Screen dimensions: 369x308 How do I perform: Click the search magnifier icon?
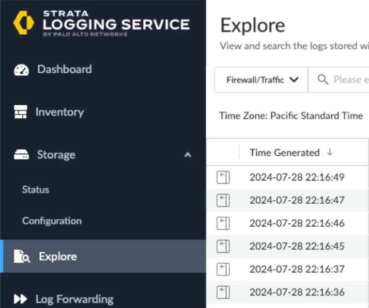[x=323, y=80]
